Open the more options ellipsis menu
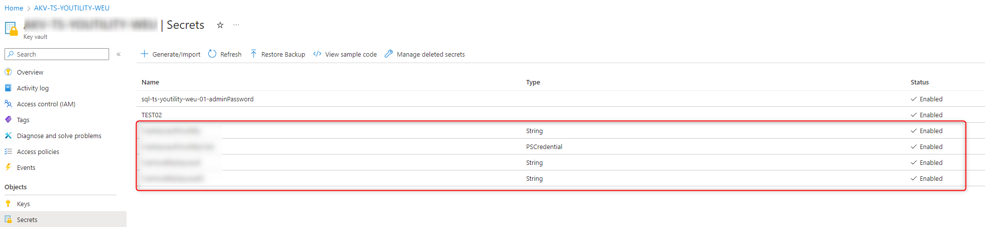 point(236,25)
